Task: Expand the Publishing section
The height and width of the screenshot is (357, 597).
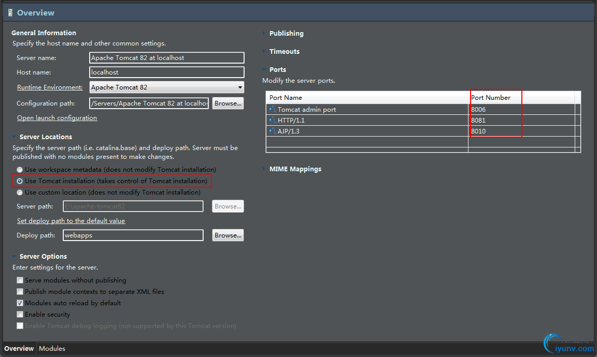Action: click(x=264, y=34)
